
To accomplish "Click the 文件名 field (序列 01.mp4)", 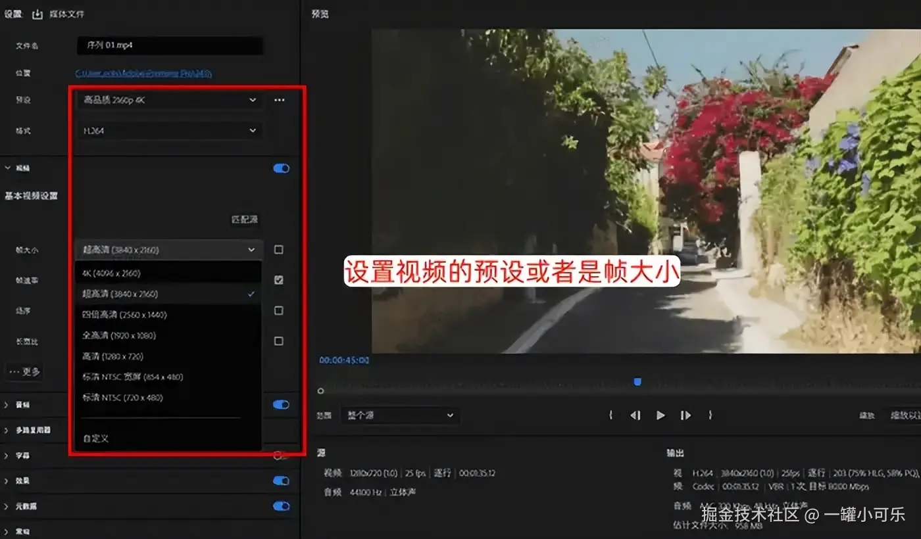I will pos(169,46).
